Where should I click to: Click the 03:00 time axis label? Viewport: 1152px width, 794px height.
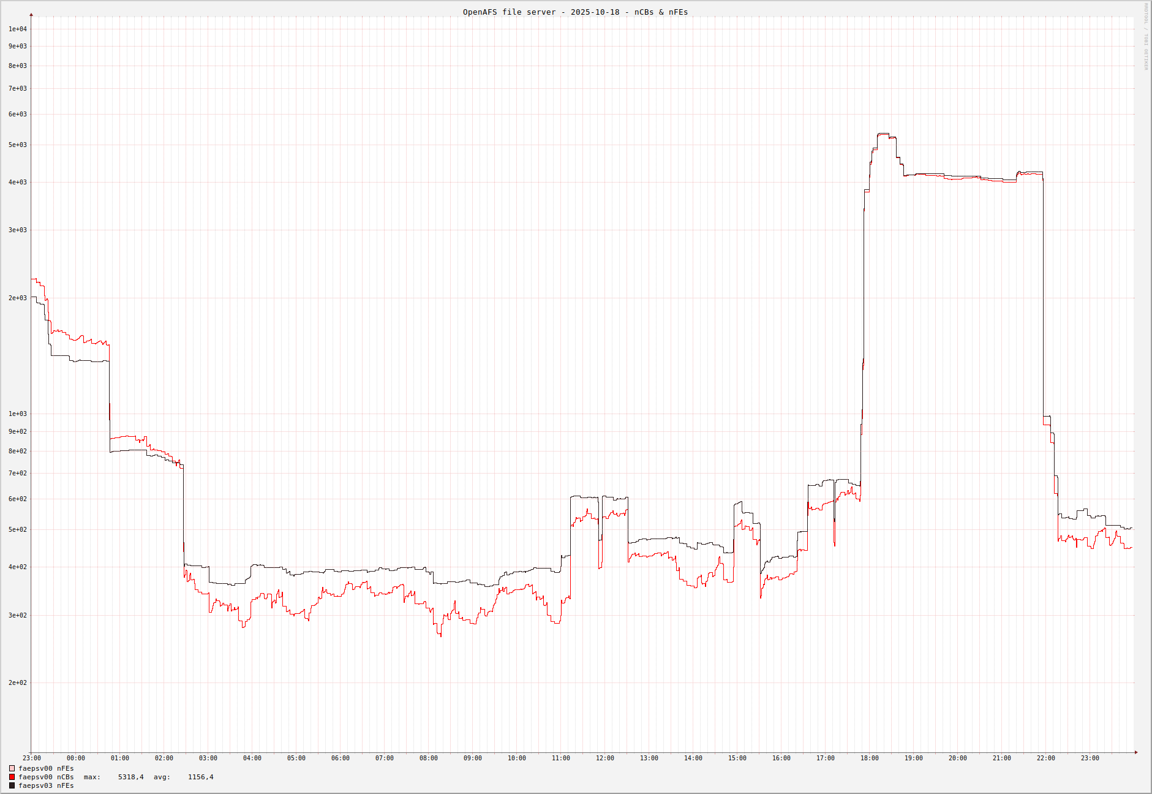[208, 758]
